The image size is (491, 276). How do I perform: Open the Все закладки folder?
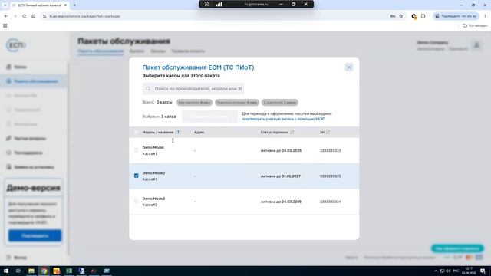tap(475, 25)
